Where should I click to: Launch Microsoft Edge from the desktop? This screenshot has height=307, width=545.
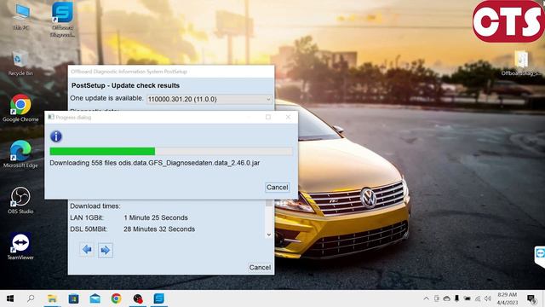point(20,154)
